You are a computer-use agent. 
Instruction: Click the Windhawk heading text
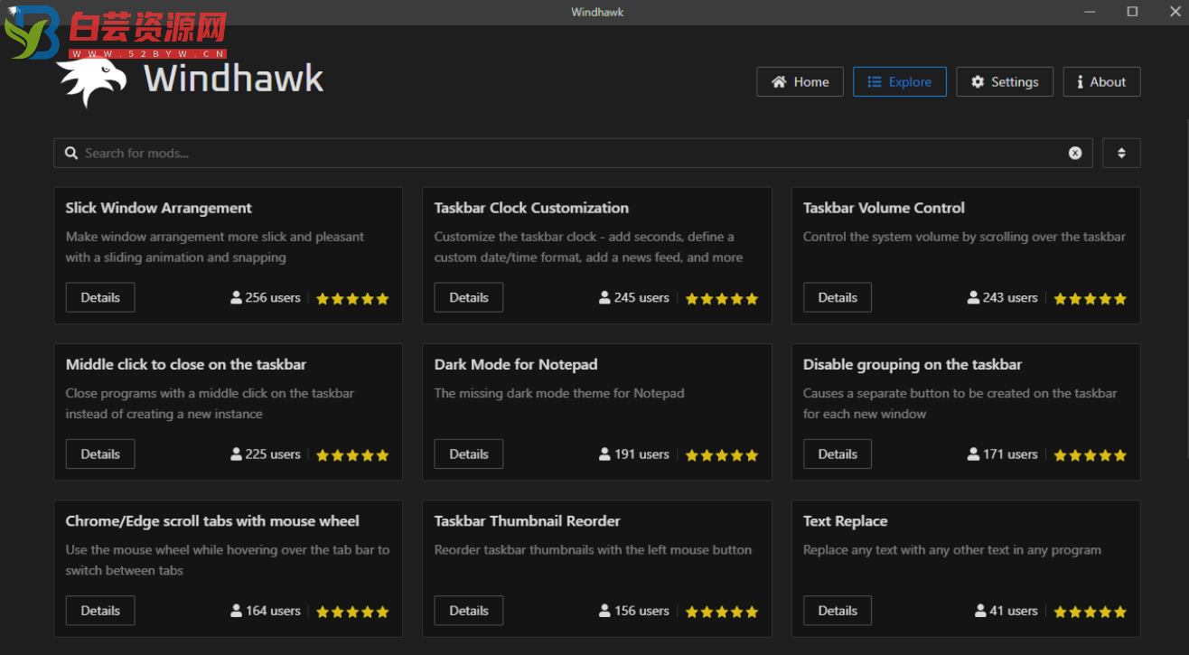tap(233, 79)
